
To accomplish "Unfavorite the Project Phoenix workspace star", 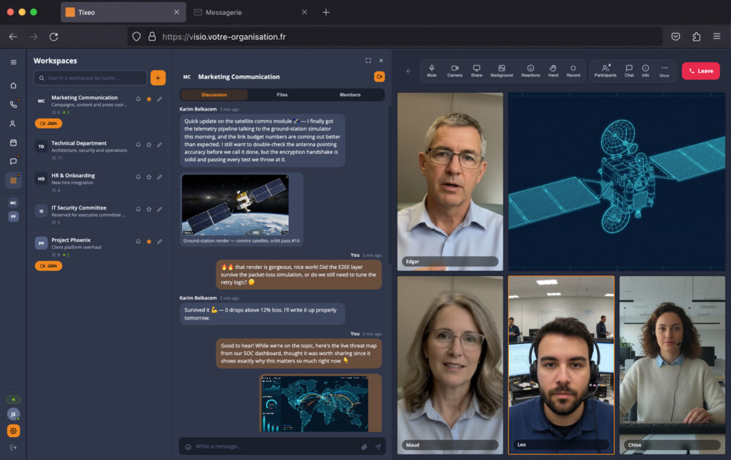I will [x=149, y=241].
